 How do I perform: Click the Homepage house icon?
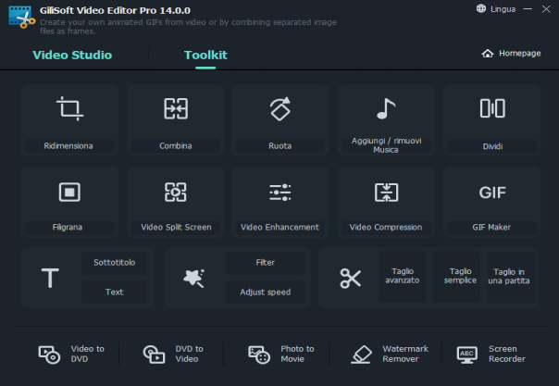488,54
